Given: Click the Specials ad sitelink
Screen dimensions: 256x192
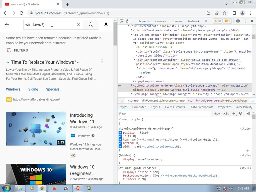Looking at the screenshot, I should (53, 89).
